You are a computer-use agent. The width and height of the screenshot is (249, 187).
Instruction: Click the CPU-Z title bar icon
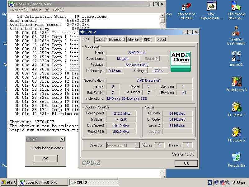82,32
